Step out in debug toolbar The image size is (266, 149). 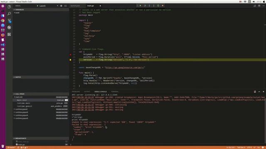(x=154, y=5)
